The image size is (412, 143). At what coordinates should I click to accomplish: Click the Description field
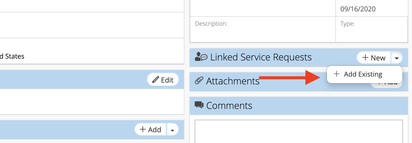[x=263, y=29]
